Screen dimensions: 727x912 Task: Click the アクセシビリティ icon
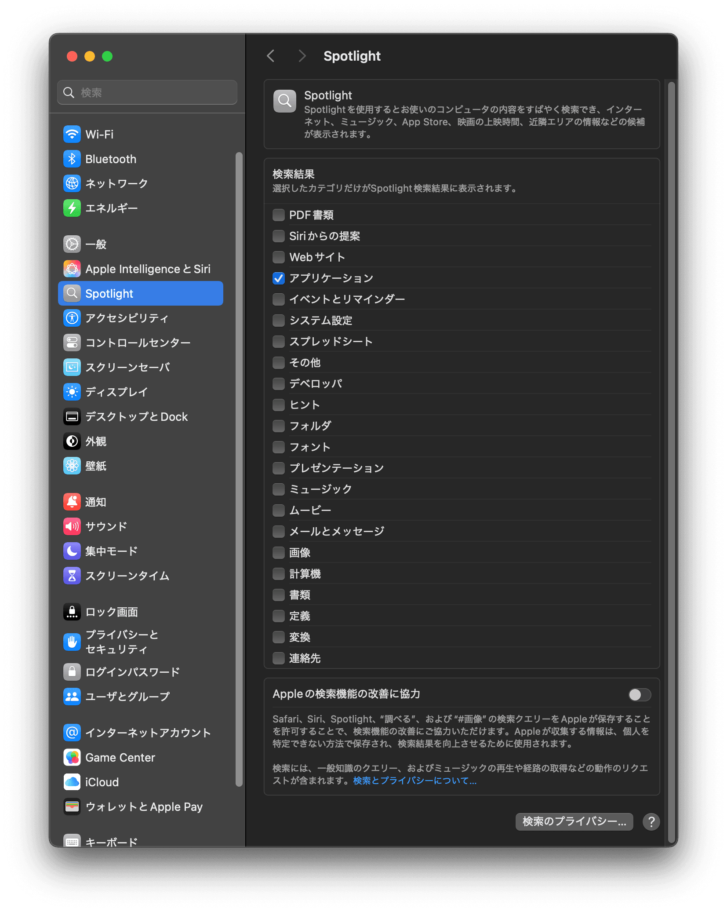(x=72, y=318)
